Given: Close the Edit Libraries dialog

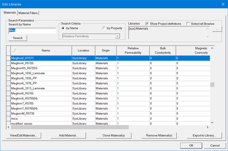Looking at the screenshot, I should 223,4.
